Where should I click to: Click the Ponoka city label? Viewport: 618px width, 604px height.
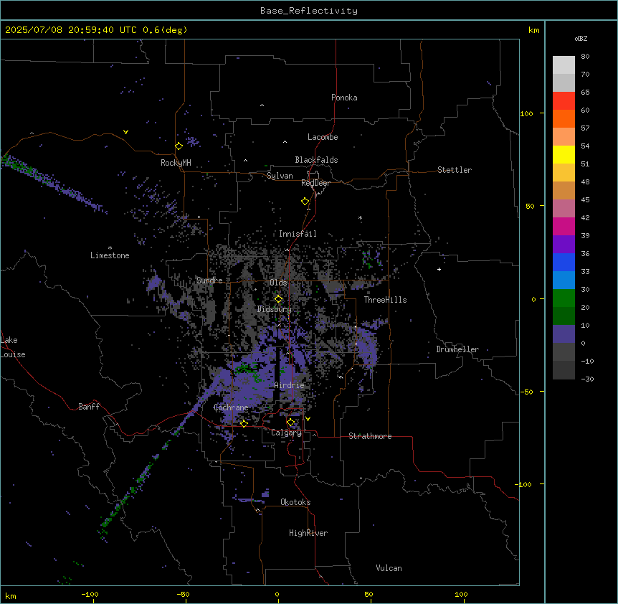click(x=344, y=98)
